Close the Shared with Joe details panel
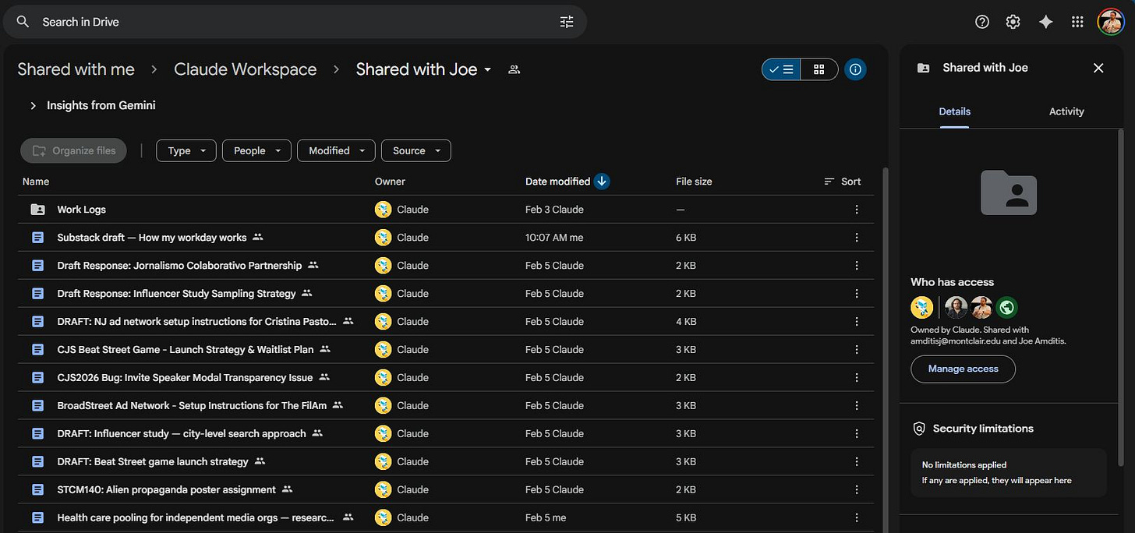Screen dimensions: 1135x533 [x=1098, y=68]
